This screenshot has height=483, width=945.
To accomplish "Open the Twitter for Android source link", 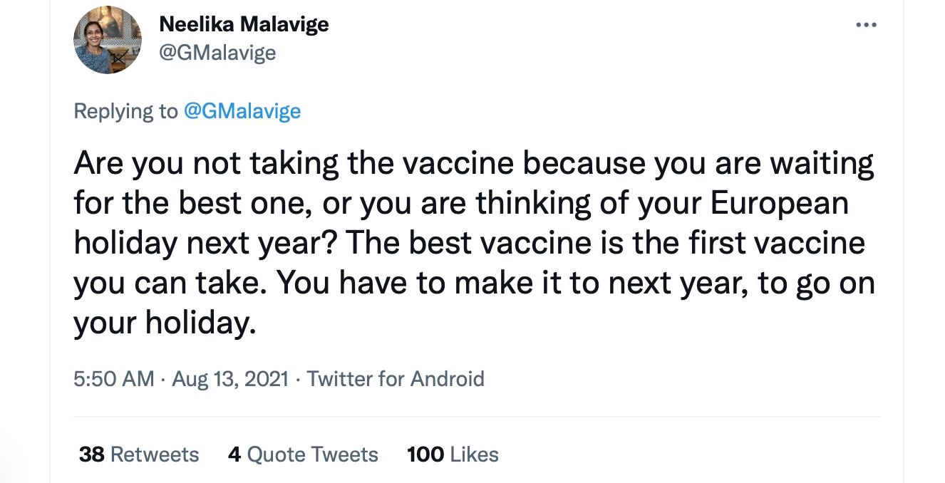I will pos(396,378).
